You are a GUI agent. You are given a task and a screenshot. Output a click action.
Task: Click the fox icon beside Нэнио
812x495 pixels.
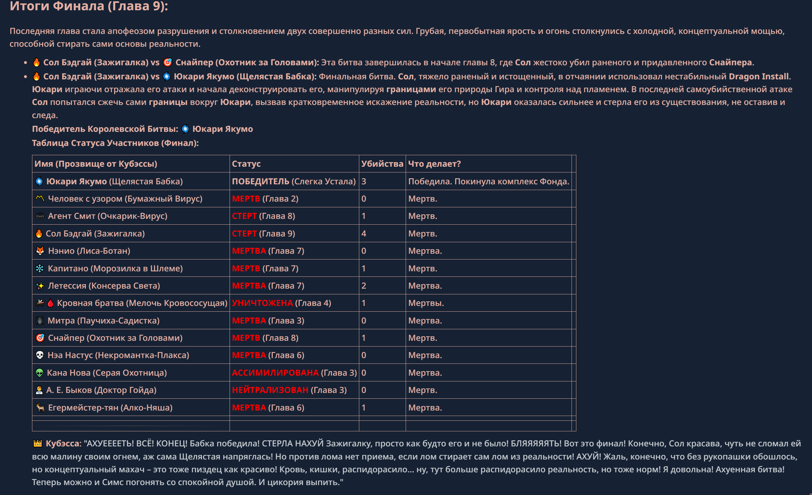(x=40, y=251)
